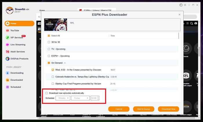Increase the schedule time stepper
Viewport: 203px width, 122px height.
[x=98, y=97]
